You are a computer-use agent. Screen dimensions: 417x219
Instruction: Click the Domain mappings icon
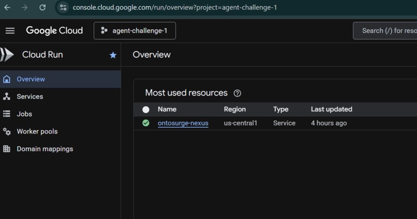pyautogui.click(x=7, y=149)
